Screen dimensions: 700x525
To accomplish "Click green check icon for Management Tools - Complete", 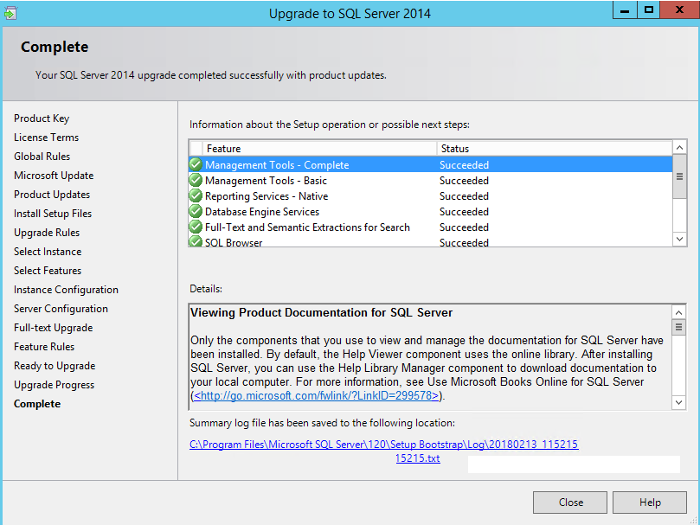I will pyautogui.click(x=196, y=164).
